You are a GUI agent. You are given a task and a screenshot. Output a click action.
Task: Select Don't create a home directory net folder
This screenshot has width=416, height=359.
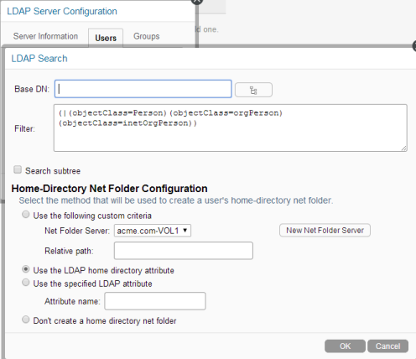(x=26, y=320)
